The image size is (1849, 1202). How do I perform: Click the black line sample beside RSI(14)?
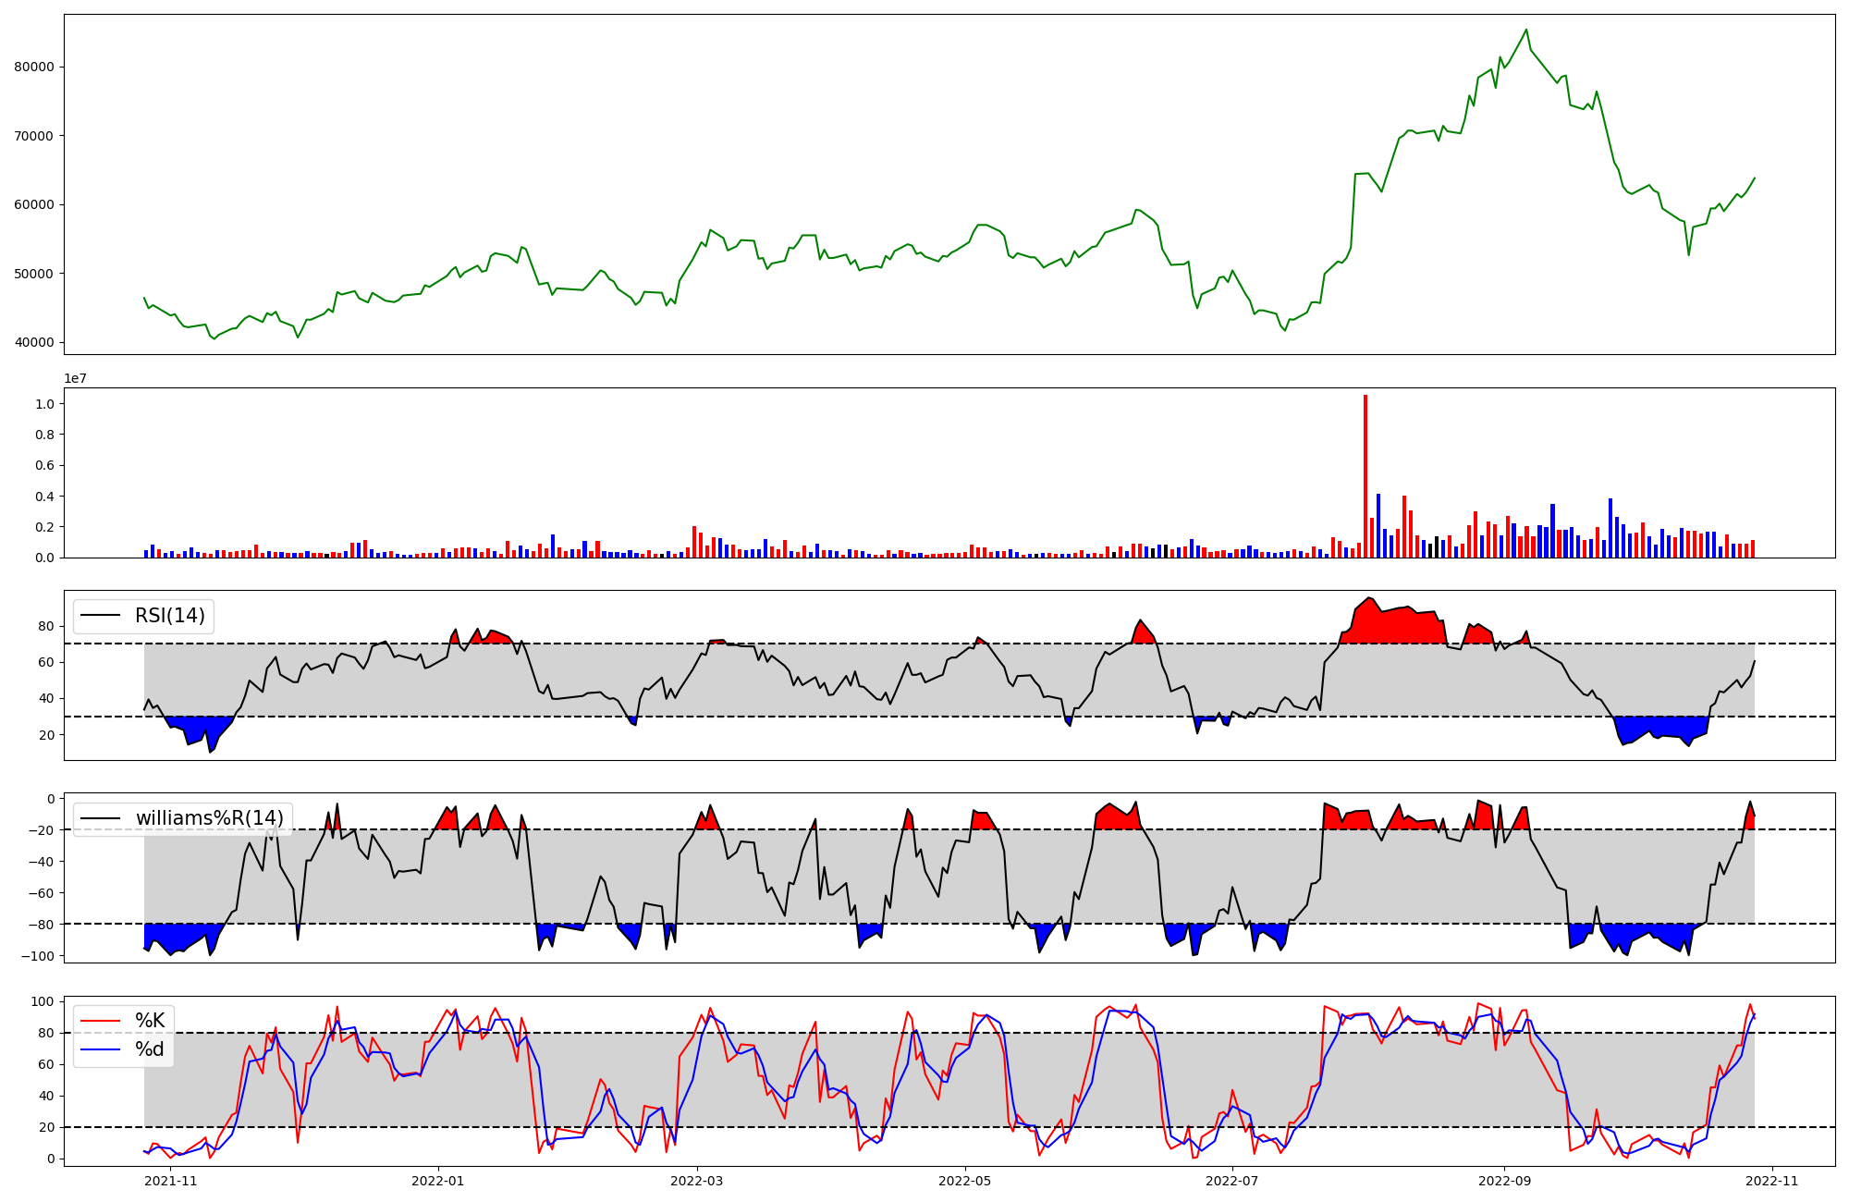[101, 616]
